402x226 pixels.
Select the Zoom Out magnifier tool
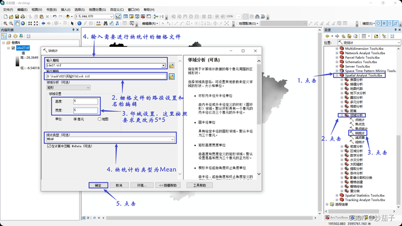(x=11, y=23)
